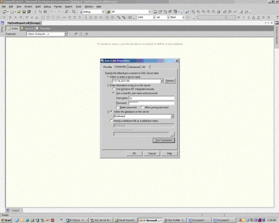Click the Underline formatting icon
279x223 pixels.
tap(248, 17)
